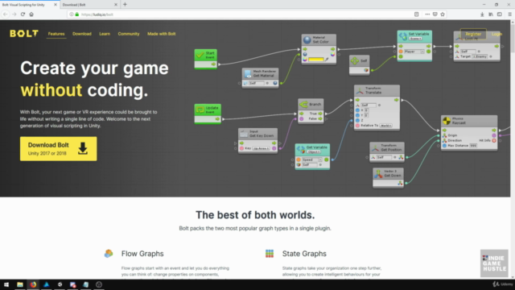Open Scene dropdown on Set Variable node
This screenshot has width=515, height=290.
click(x=415, y=39)
